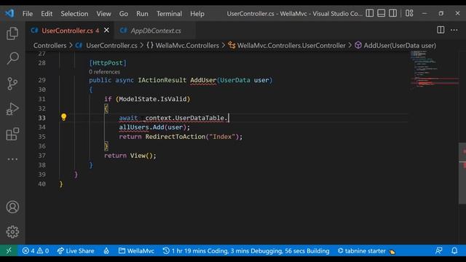
Task: Toggle the secondary side bar layout button
Action: pyautogui.click(x=393, y=13)
